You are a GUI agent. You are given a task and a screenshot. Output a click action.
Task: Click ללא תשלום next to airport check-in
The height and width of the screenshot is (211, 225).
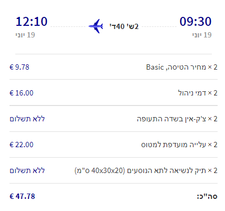click(27, 119)
